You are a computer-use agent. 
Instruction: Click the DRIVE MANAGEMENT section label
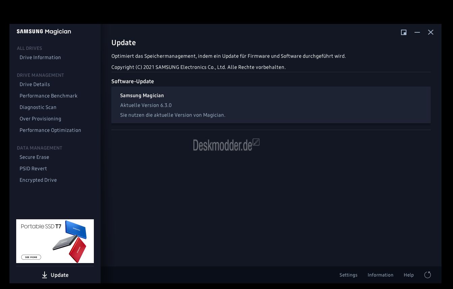41,75
